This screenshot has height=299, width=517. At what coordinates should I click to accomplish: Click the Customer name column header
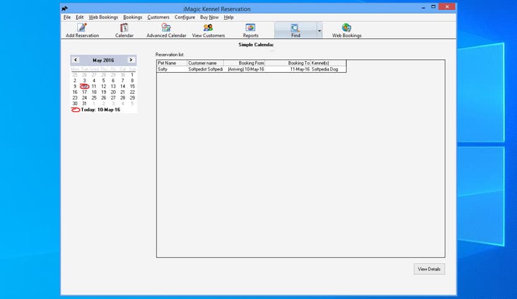tap(205, 63)
